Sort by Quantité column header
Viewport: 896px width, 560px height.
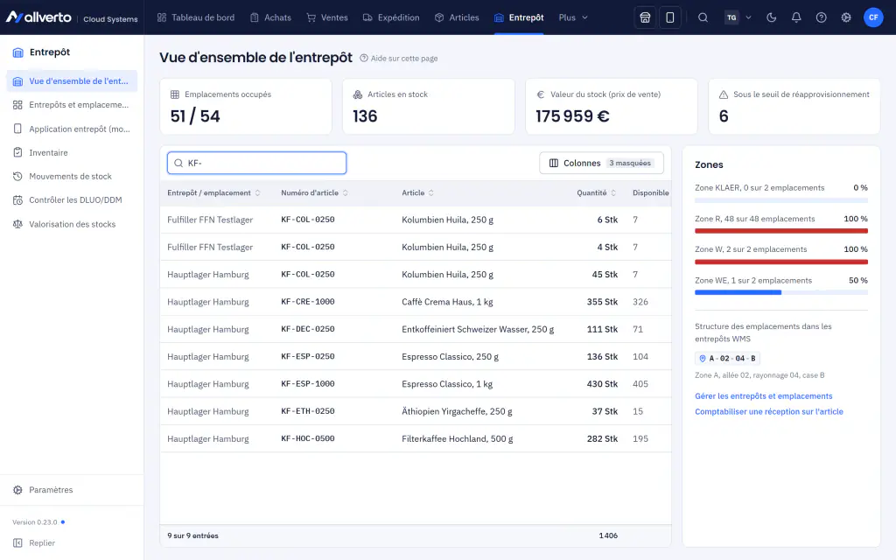click(x=597, y=193)
